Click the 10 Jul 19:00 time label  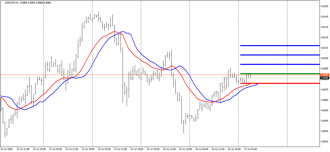(40, 149)
